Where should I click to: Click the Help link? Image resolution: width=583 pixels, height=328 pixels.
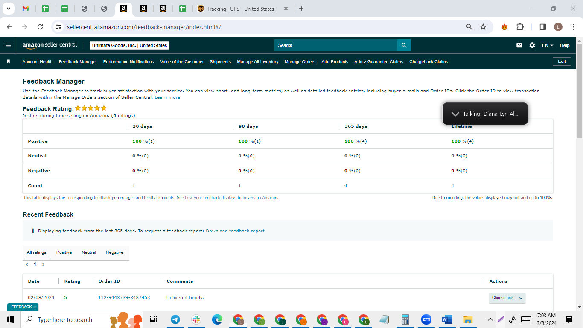point(564,45)
